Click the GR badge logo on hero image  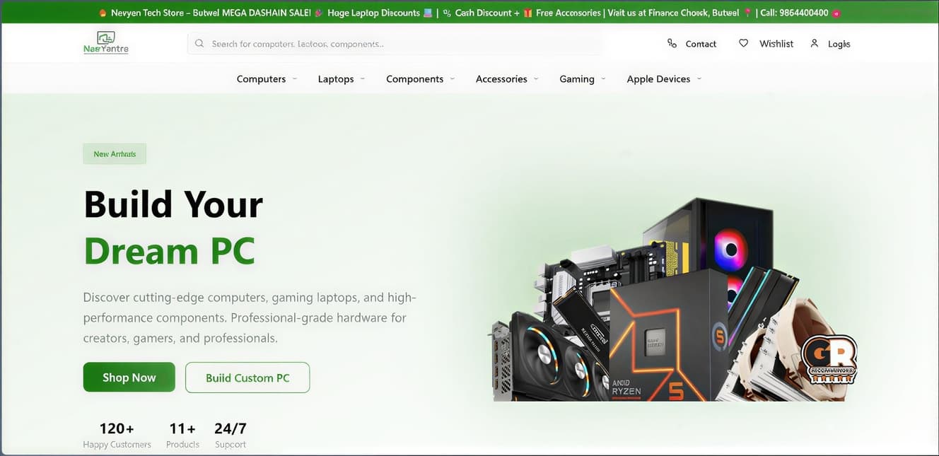[829, 360]
